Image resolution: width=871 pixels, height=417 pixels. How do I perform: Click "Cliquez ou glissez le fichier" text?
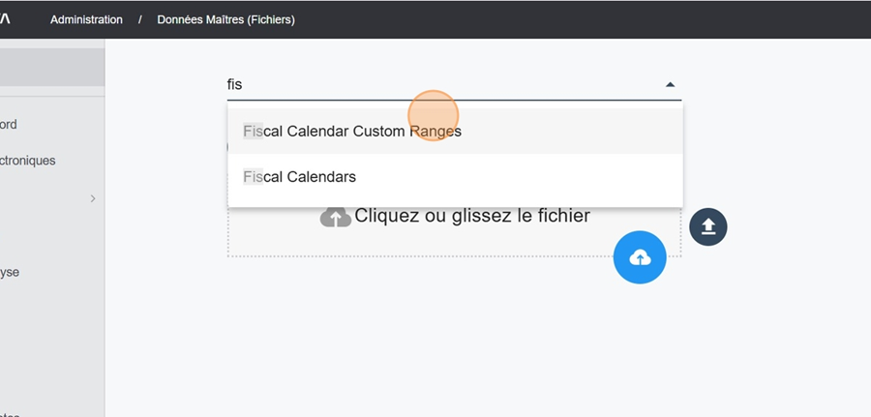click(472, 216)
